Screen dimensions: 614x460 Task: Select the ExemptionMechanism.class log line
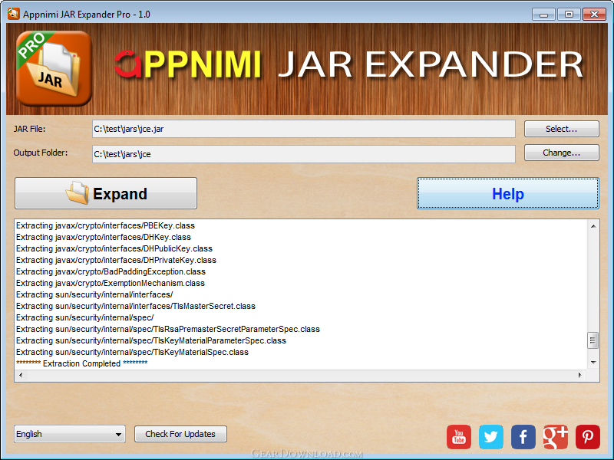[x=111, y=283]
